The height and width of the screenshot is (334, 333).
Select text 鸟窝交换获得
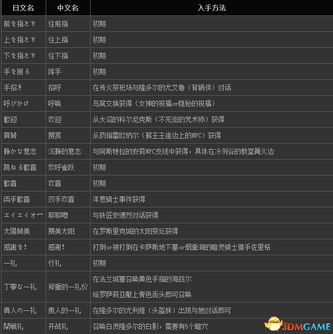[x=112, y=103]
